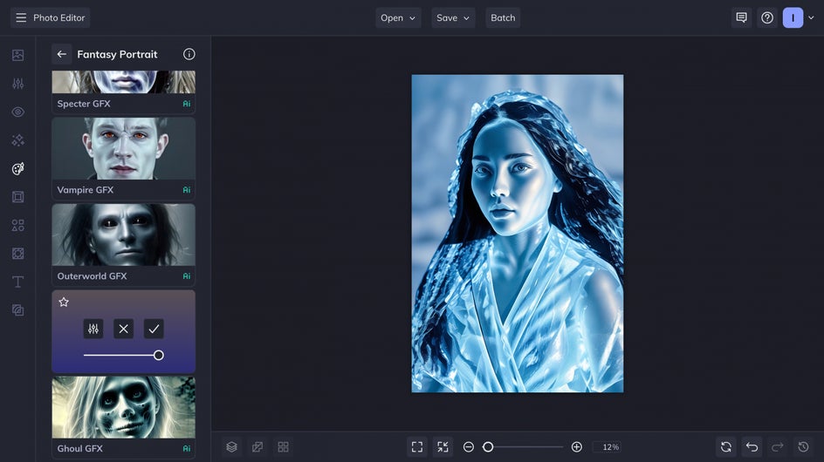Favorite the active effect with star icon
Viewport: 824px width, 462px height.
64,302
